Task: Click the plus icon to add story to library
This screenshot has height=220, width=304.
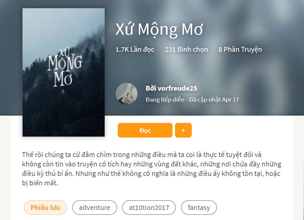Action: tap(183, 130)
